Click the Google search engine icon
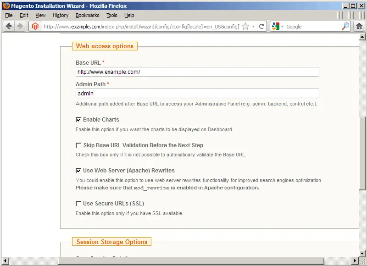Viewport: 367px width, 266px height. [x=276, y=27]
